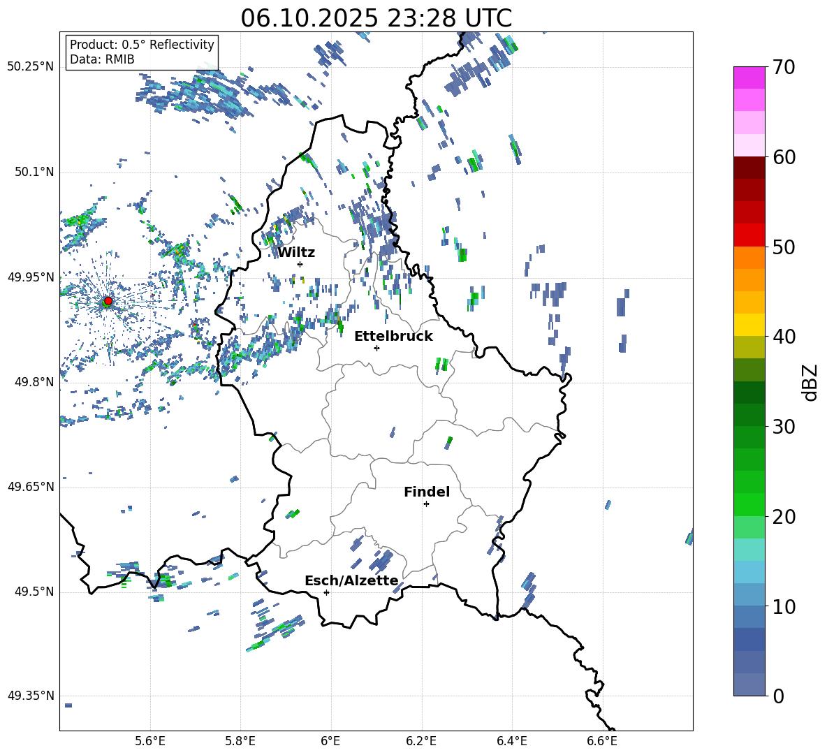Click the 6.4°E longitude label
827x755 pixels.
pos(511,742)
